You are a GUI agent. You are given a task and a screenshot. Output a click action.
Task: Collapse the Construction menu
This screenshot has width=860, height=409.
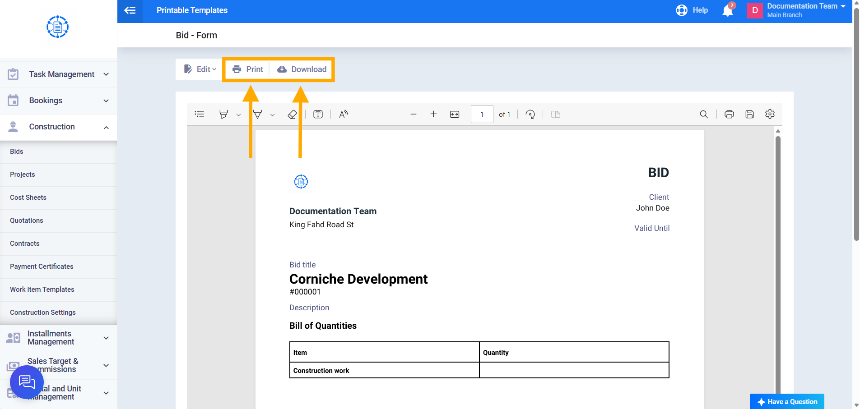[x=58, y=127]
